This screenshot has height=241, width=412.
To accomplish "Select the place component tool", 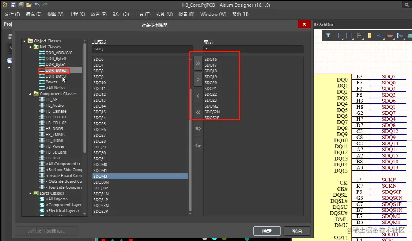I will [370, 35].
